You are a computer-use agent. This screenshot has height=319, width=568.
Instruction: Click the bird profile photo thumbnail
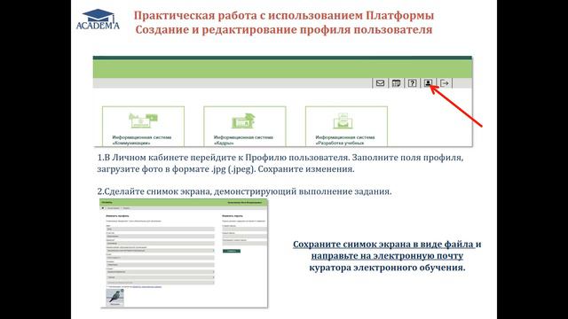click(114, 298)
